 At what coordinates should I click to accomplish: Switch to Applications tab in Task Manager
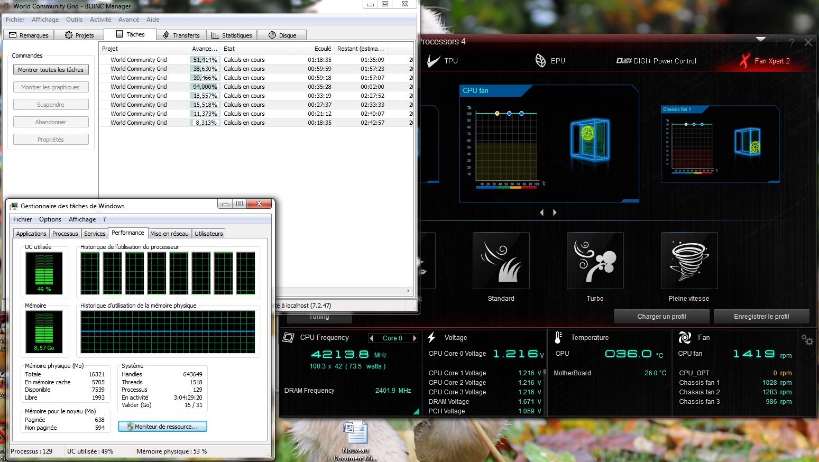[x=31, y=234]
